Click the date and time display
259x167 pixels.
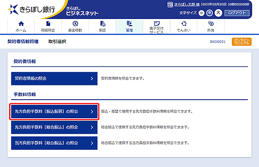(x=225, y=4)
